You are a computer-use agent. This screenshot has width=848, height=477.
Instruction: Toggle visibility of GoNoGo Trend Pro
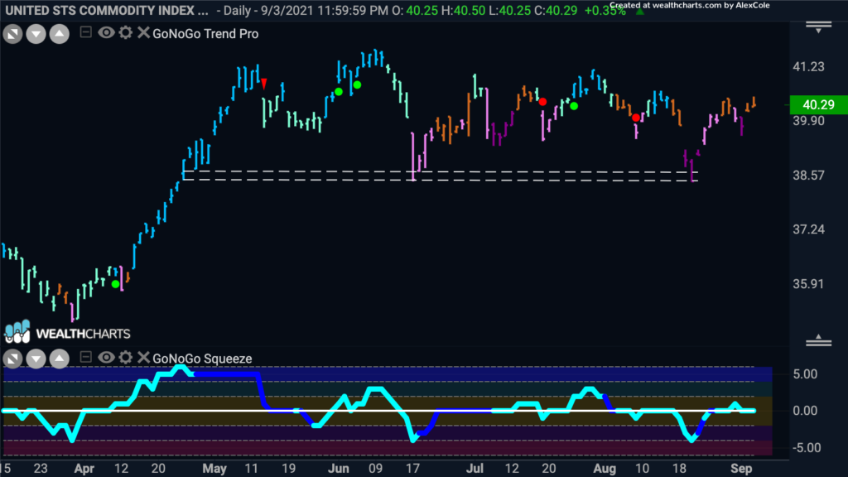tap(106, 33)
